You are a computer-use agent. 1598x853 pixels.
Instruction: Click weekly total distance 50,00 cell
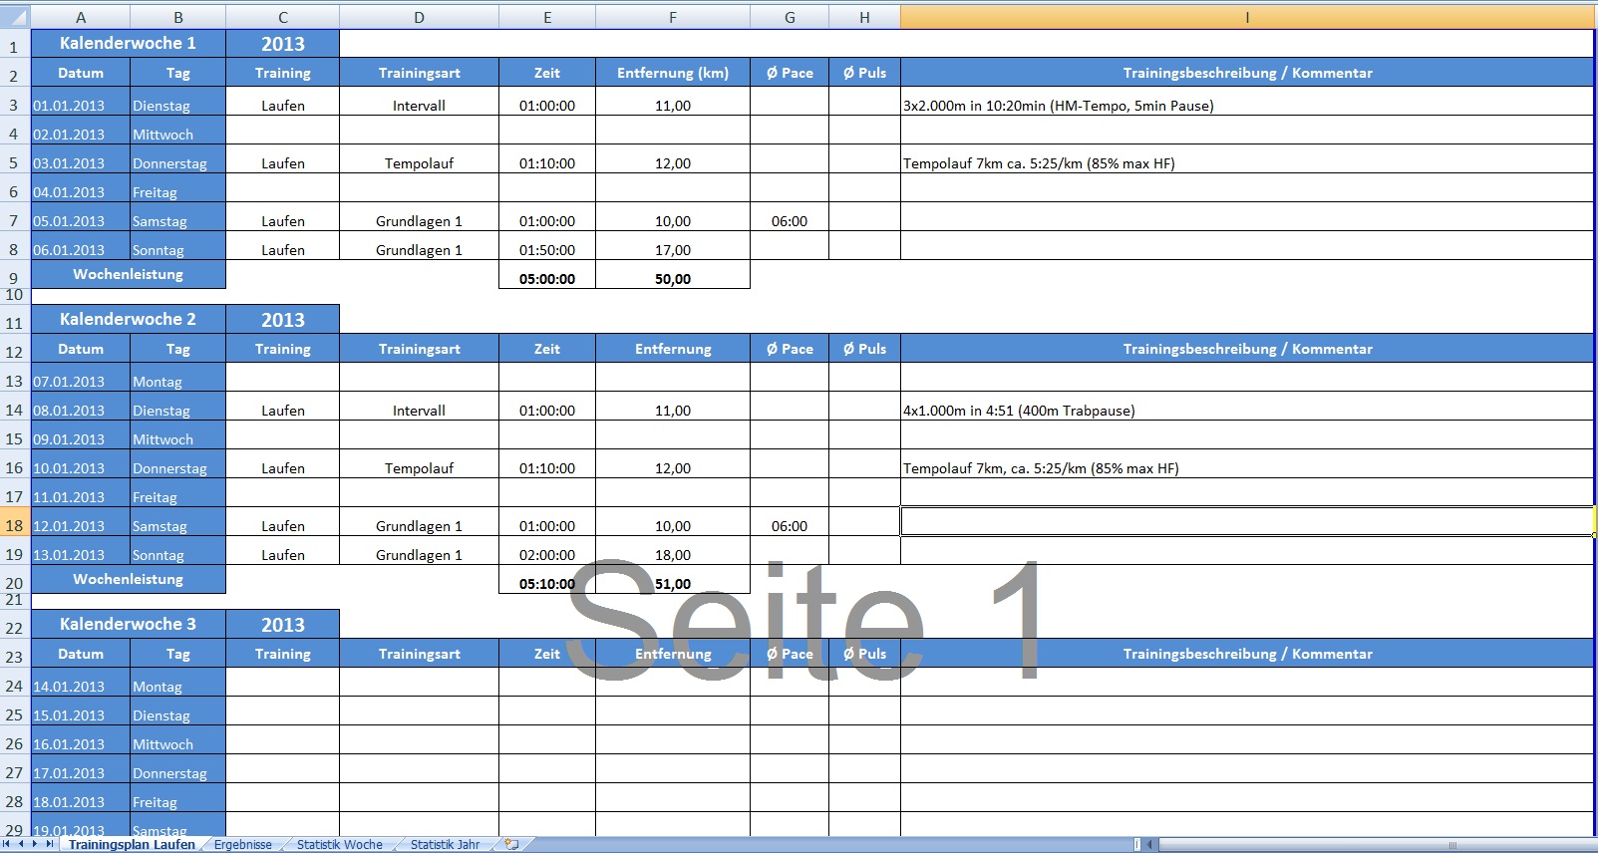(672, 279)
